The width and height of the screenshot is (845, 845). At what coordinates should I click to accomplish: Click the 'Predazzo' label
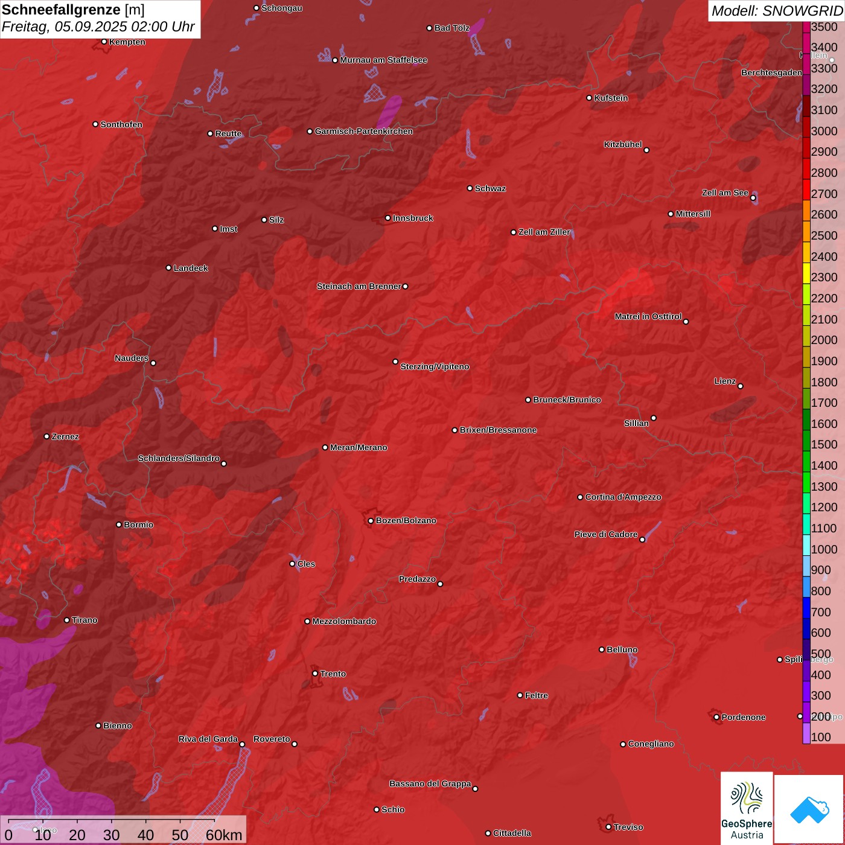[x=417, y=579]
